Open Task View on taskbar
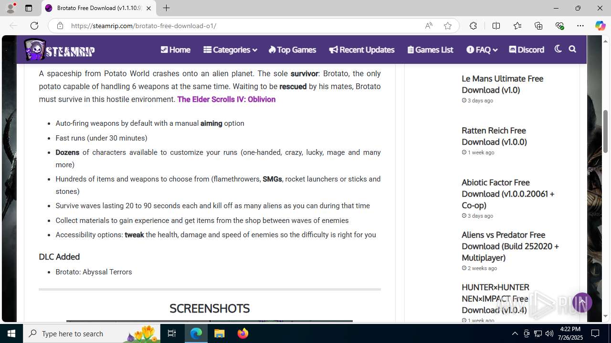 (x=172, y=333)
